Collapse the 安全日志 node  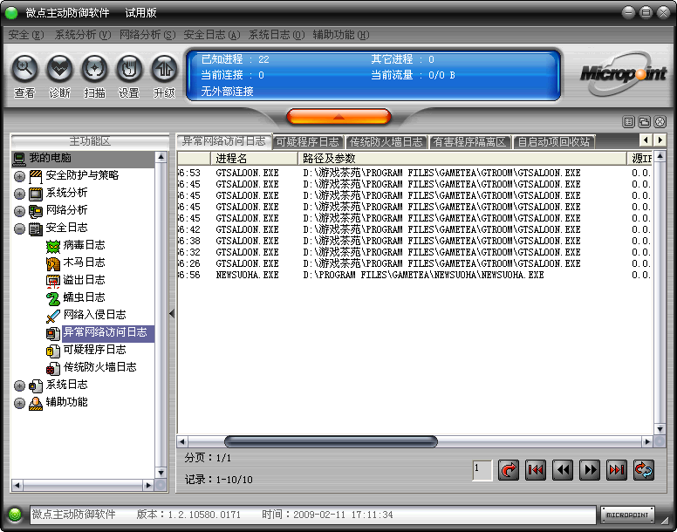pos(19,228)
